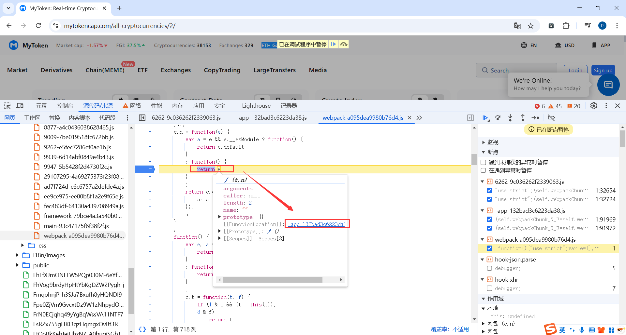Click the step out of function icon
The height and width of the screenshot is (335, 626).
(523, 118)
